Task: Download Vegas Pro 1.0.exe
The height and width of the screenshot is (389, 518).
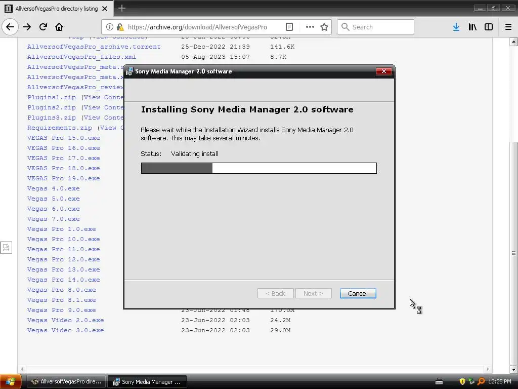Action: click(x=61, y=229)
